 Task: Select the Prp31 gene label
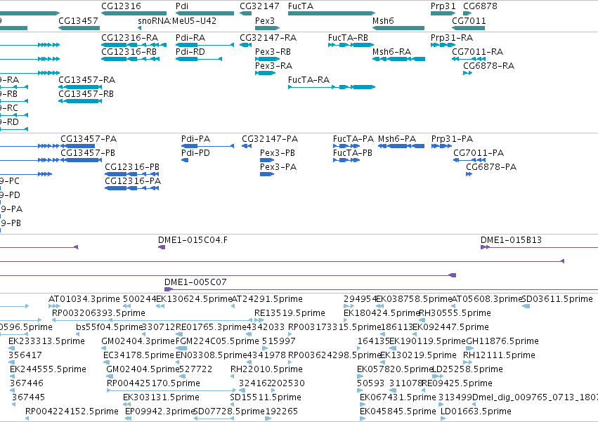click(x=443, y=6)
